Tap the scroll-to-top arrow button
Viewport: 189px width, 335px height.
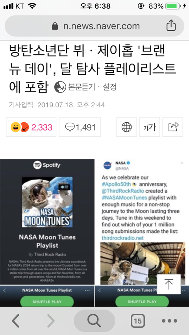pyautogui.click(x=169, y=284)
